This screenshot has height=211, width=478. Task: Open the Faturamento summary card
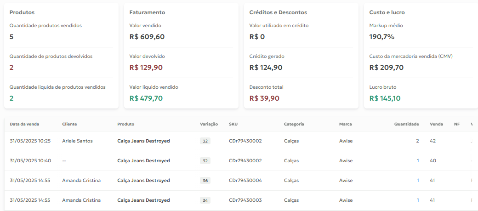click(181, 56)
